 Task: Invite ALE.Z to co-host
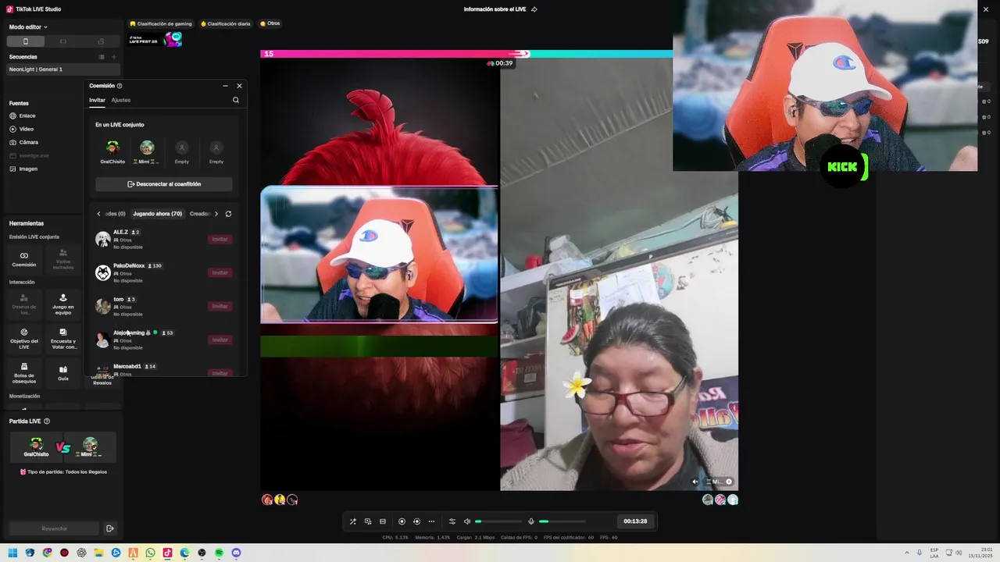[220, 240]
